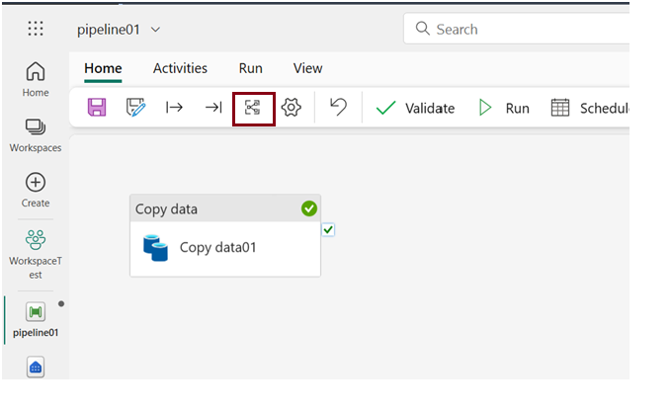
Task: Open the app launcher waffle icon
Action: [36, 29]
